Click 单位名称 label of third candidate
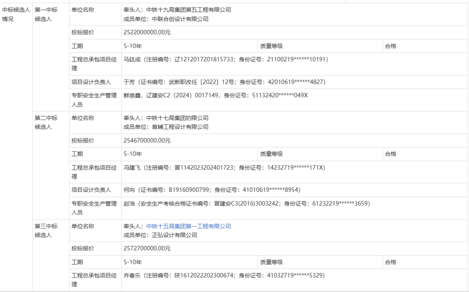Image resolution: width=469 pixels, height=292 pixels. point(83,226)
